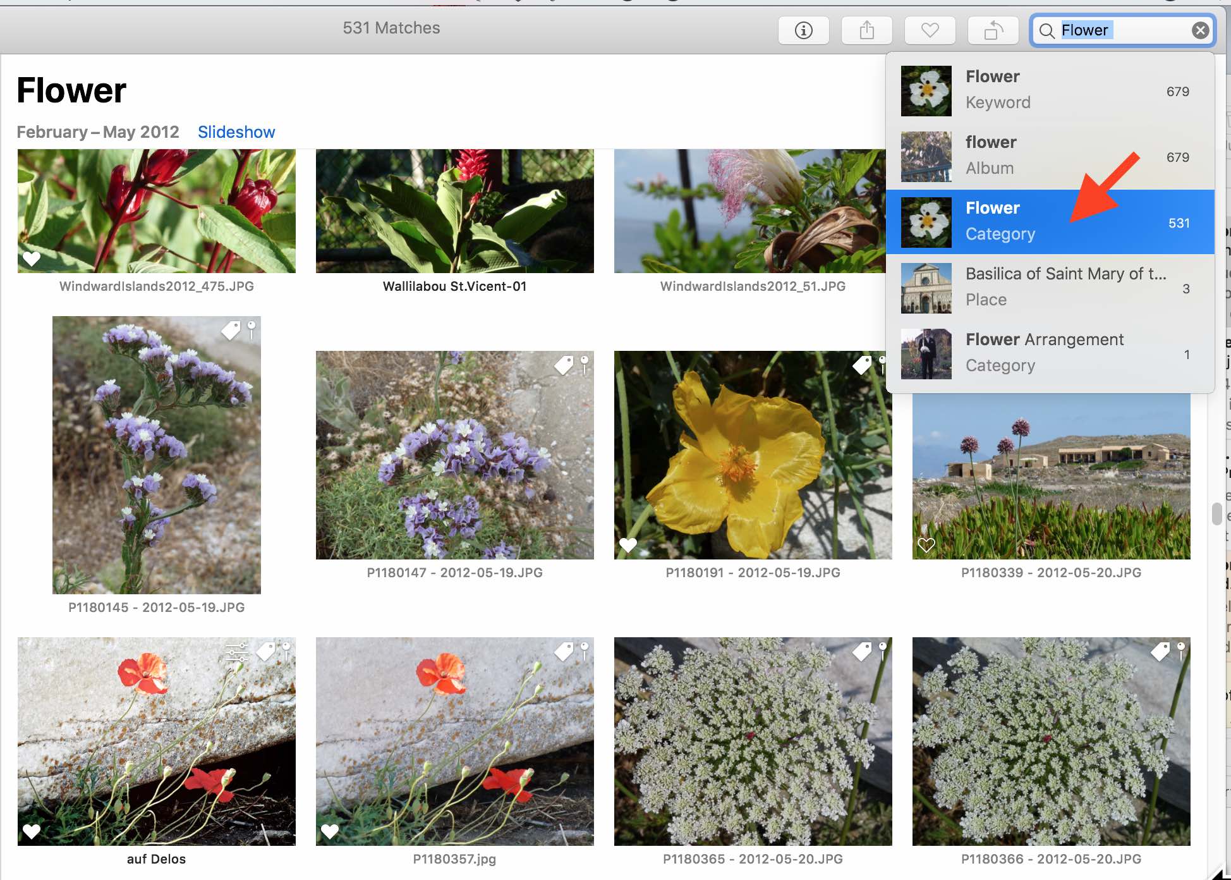Click the magnifier icon in the search field
The height and width of the screenshot is (880, 1231).
(1046, 31)
